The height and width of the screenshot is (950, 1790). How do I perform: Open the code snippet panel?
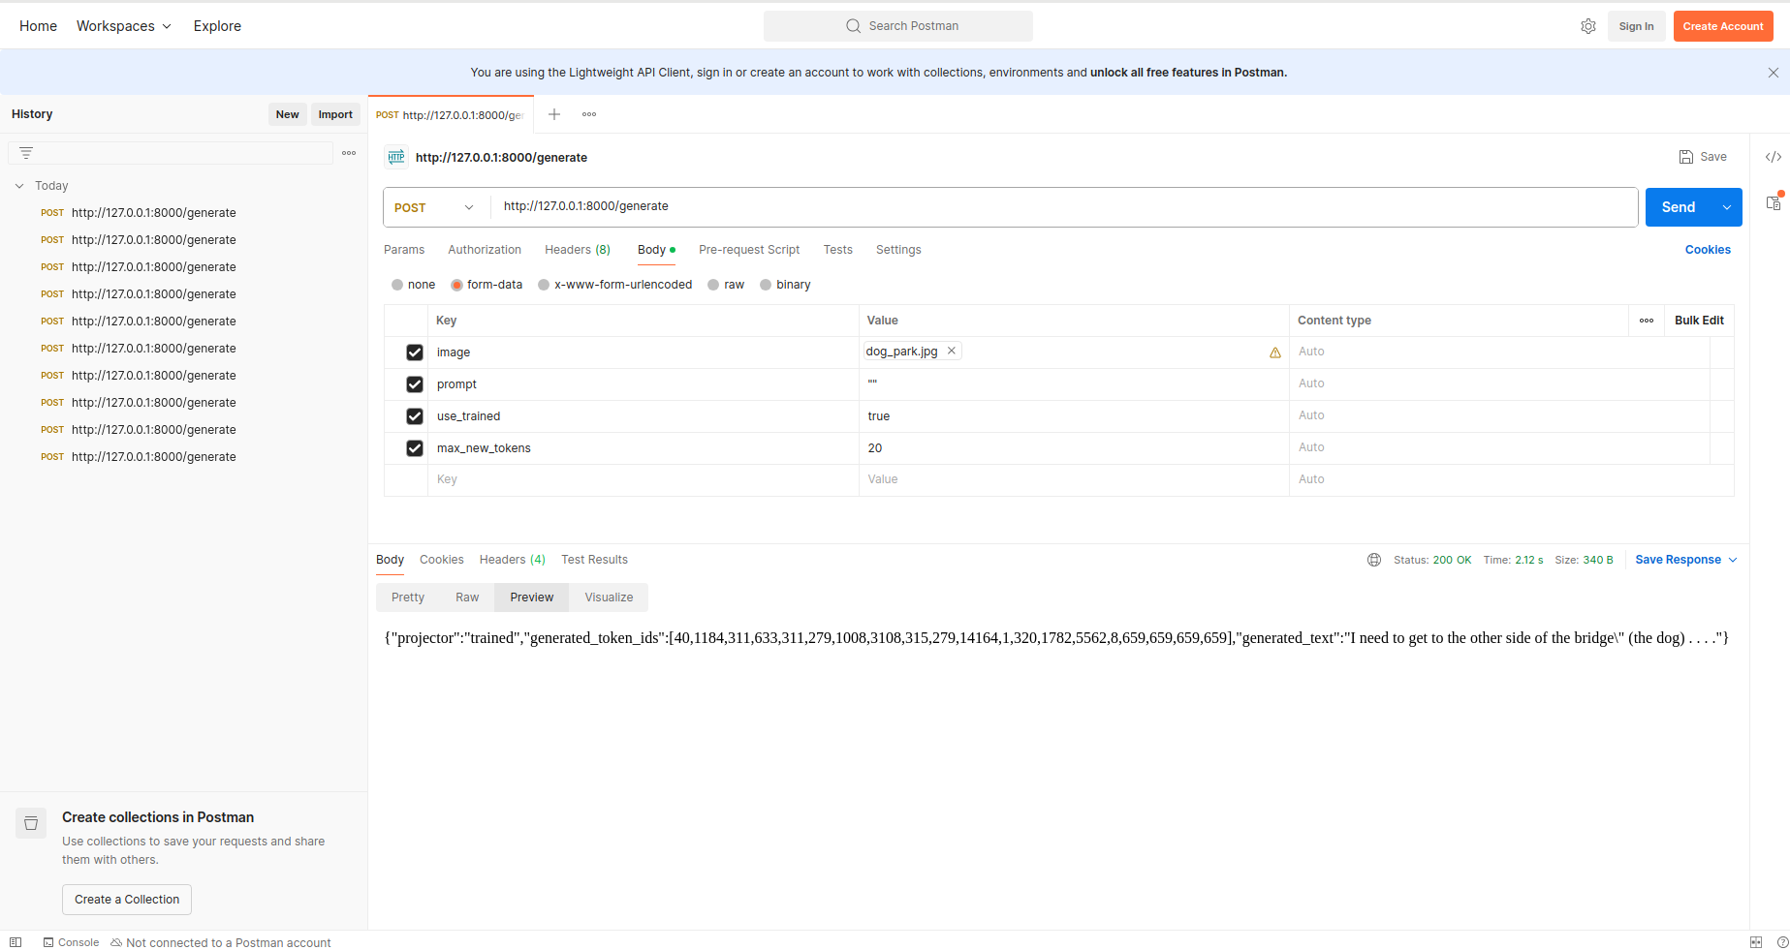(1773, 157)
